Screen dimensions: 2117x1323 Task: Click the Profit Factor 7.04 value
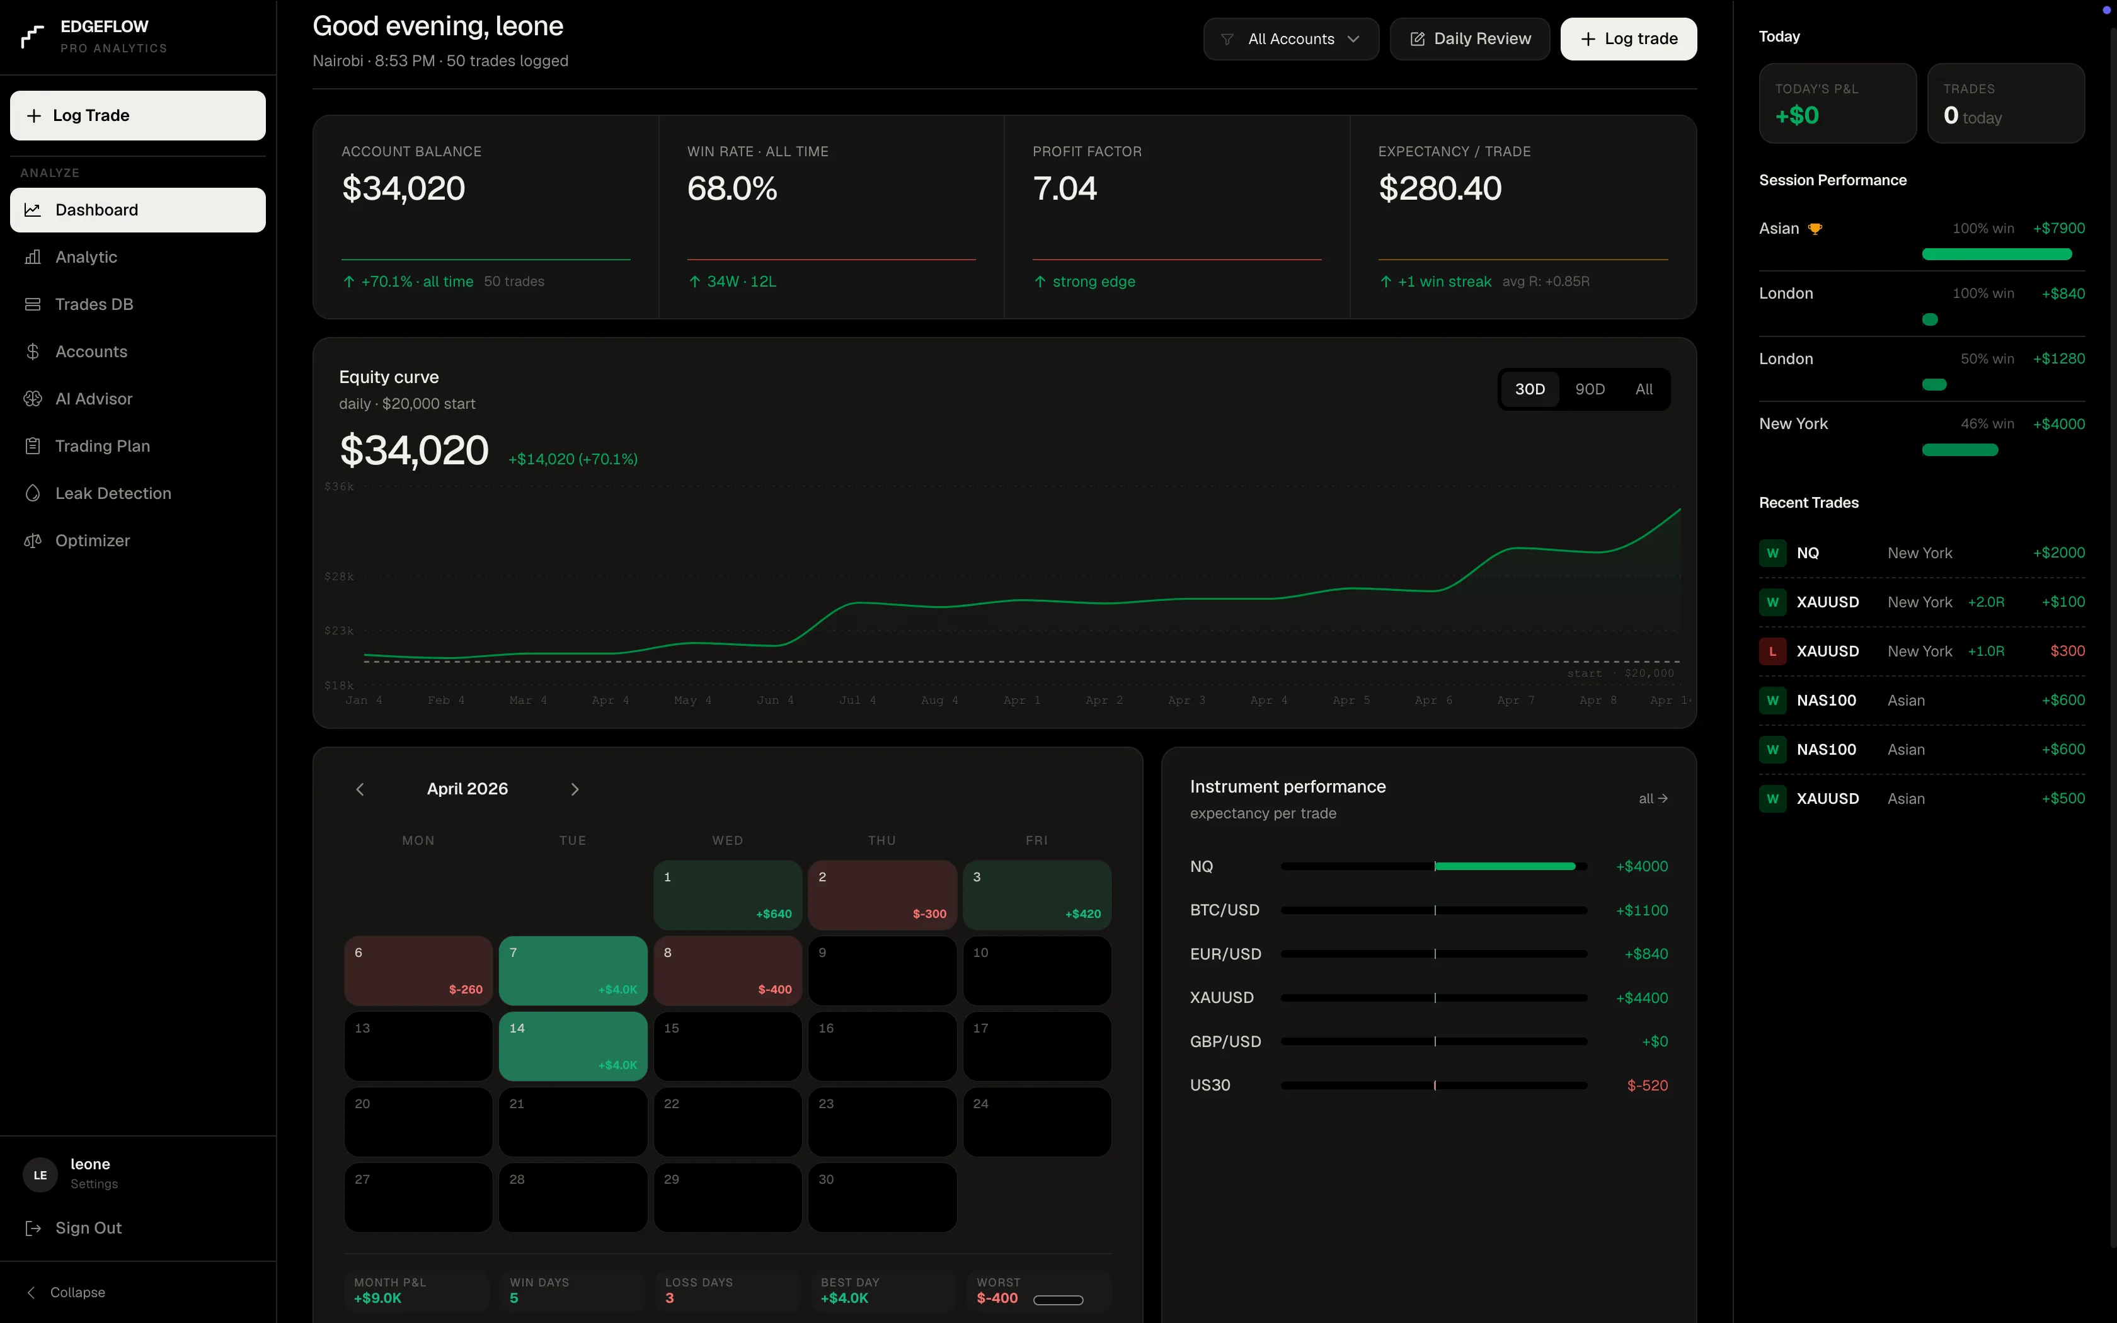(1065, 189)
